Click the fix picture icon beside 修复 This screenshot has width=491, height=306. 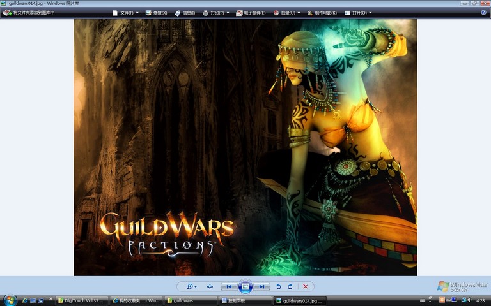click(x=148, y=13)
